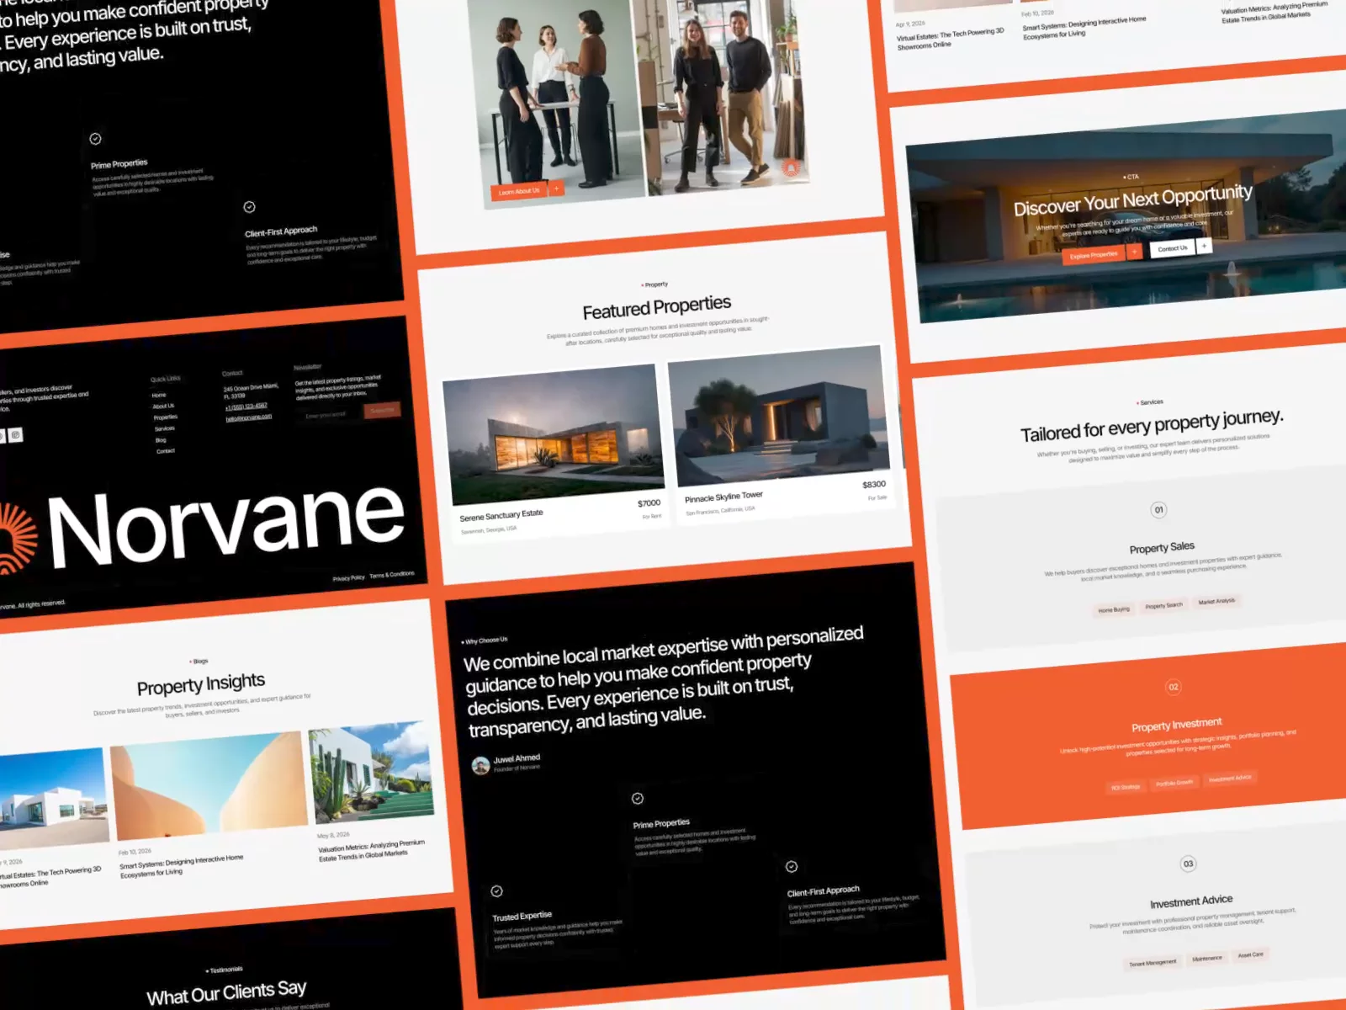The width and height of the screenshot is (1346, 1010).
Task: Click the newsletter email input field
Action: click(331, 415)
